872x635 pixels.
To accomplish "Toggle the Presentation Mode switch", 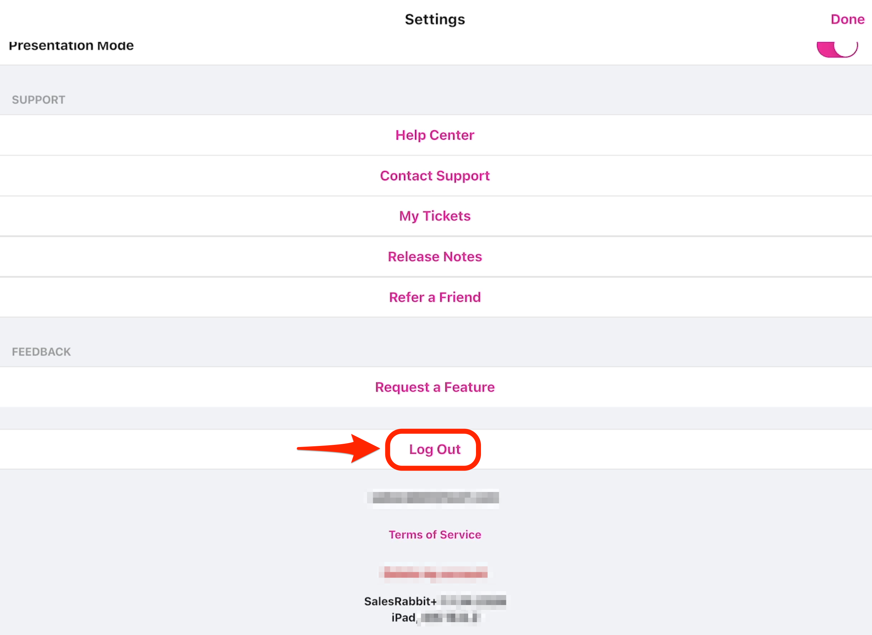I will [x=837, y=49].
